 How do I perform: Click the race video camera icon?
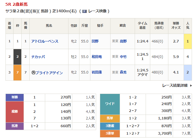(x=84, y=11)
